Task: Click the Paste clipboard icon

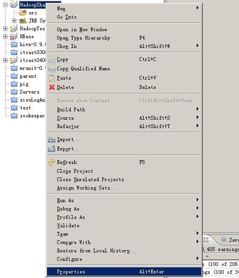Action: (52, 78)
